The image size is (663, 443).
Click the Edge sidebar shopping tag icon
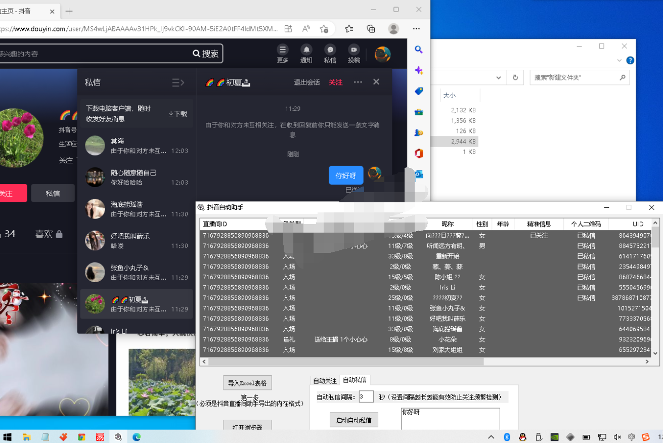click(x=419, y=91)
